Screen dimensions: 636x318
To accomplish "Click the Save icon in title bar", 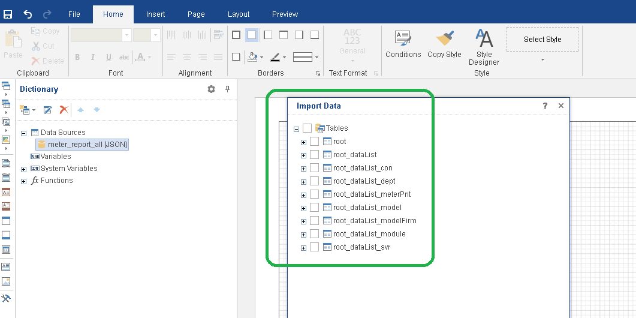I will point(8,14).
